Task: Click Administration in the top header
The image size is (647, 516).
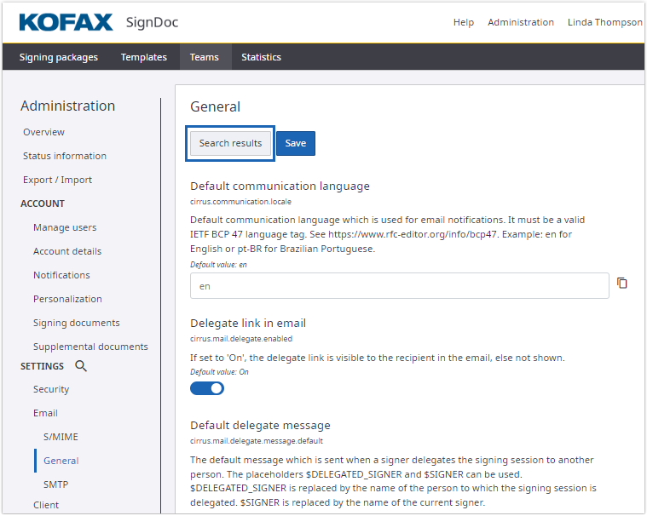Action: pyautogui.click(x=520, y=22)
